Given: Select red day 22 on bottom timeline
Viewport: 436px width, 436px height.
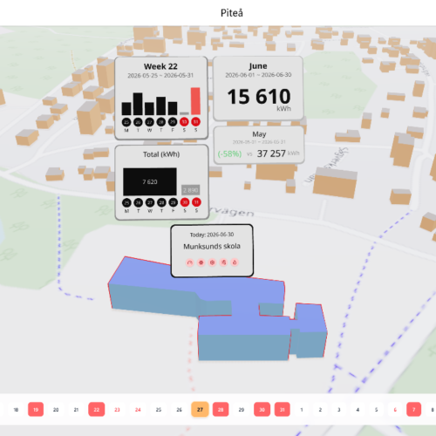Looking at the screenshot, I should point(97,410).
